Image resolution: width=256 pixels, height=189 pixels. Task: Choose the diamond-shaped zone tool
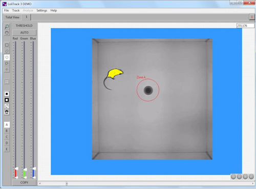pyautogui.click(x=7, y=51)
